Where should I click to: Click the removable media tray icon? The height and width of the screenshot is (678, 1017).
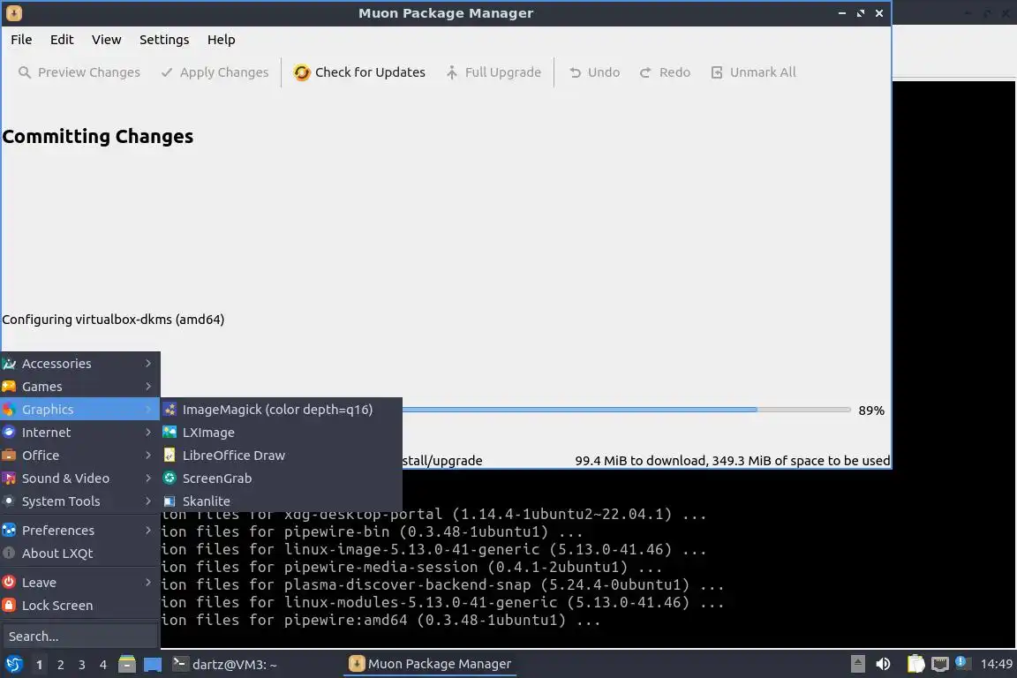point(857,664)
